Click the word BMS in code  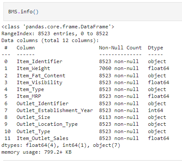[x=13, y=12]
